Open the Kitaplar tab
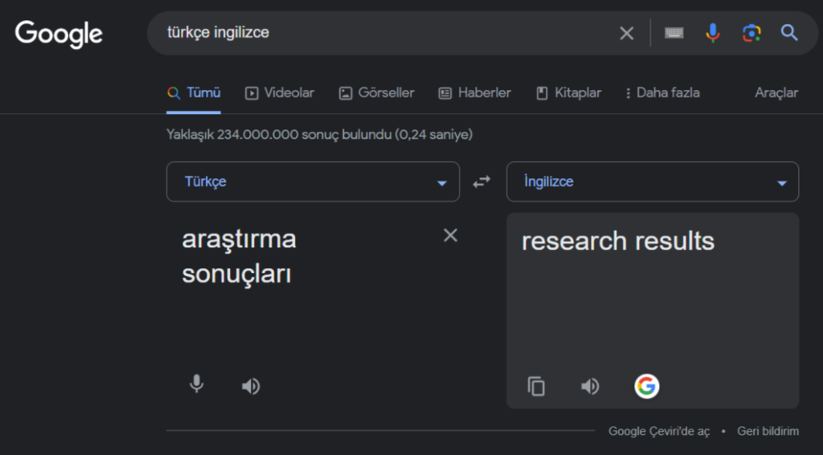The height and width of the screenshot is (455, 823). (x=569, y=93)
